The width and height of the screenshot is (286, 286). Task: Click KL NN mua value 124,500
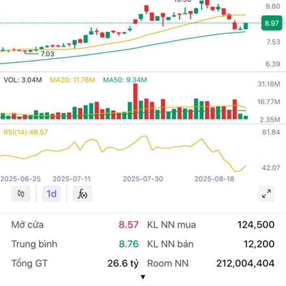coord(256,225)
